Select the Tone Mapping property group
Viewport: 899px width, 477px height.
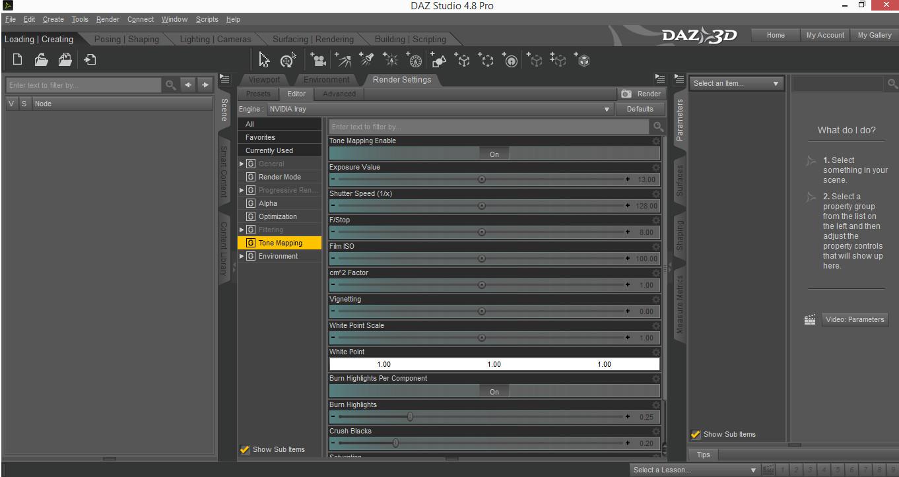point(280,243)
